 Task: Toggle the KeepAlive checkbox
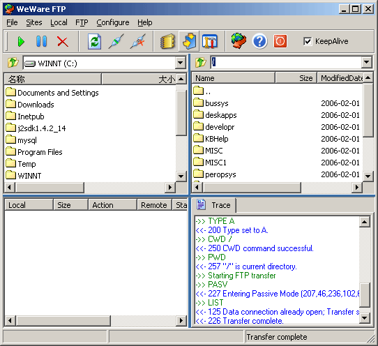pyautogui.click(x=308, y=41)
